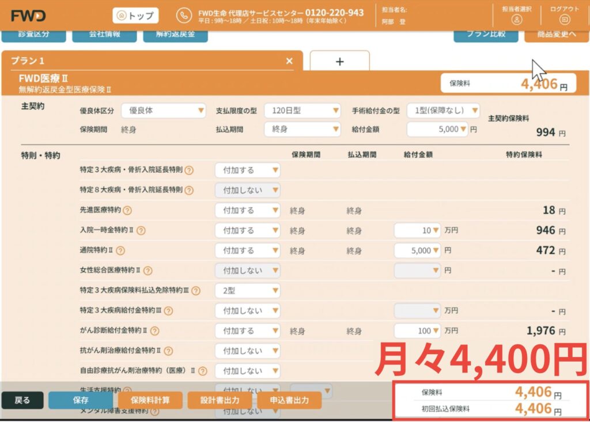Viewport: 590px width, 422px height.
Task: Click the 保存 save button
Action: pyautogui.click(x=81, y=400)
